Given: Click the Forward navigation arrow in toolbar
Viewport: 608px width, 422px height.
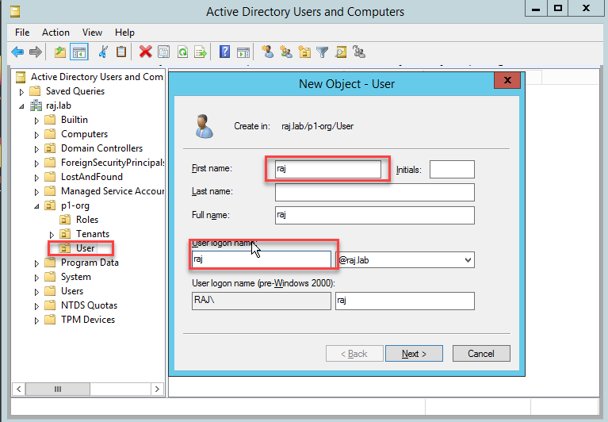Looking at the screenshot, I should point(36,52).
